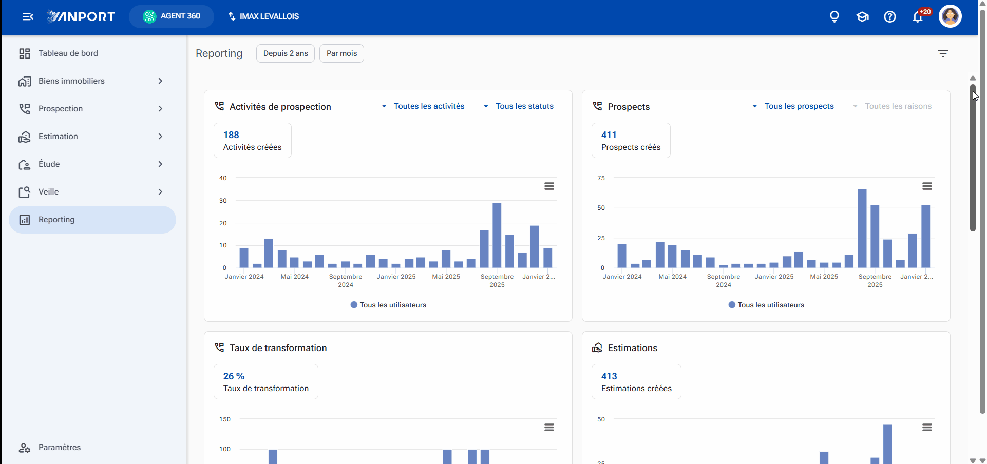Open the help question mark icon

[890, 17]
